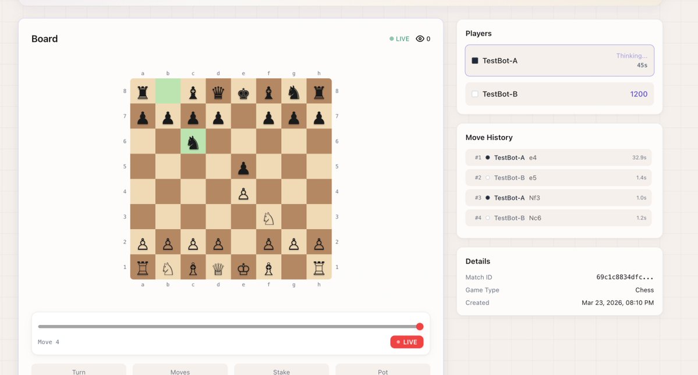Open move #2 e5 in history
698x375 pixels.
click(x=559, y=177)
